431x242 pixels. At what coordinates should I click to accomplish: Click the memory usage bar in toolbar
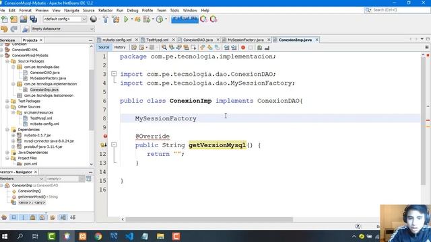click(x=185, y=19)
